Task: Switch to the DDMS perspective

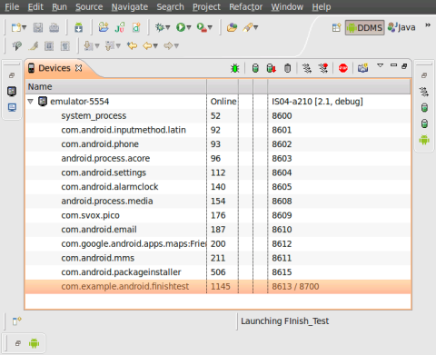Action: [x=365, y=27]
